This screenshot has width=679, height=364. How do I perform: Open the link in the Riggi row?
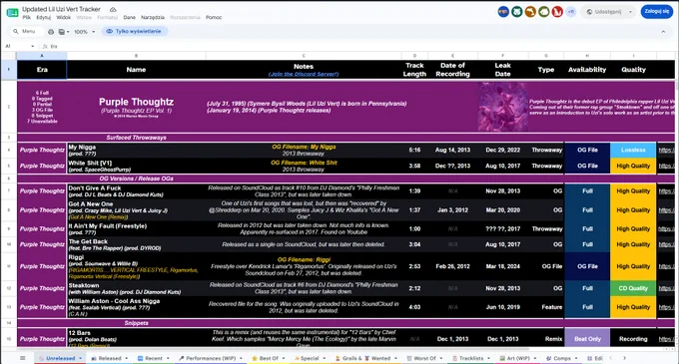click(x=666, y=266)
